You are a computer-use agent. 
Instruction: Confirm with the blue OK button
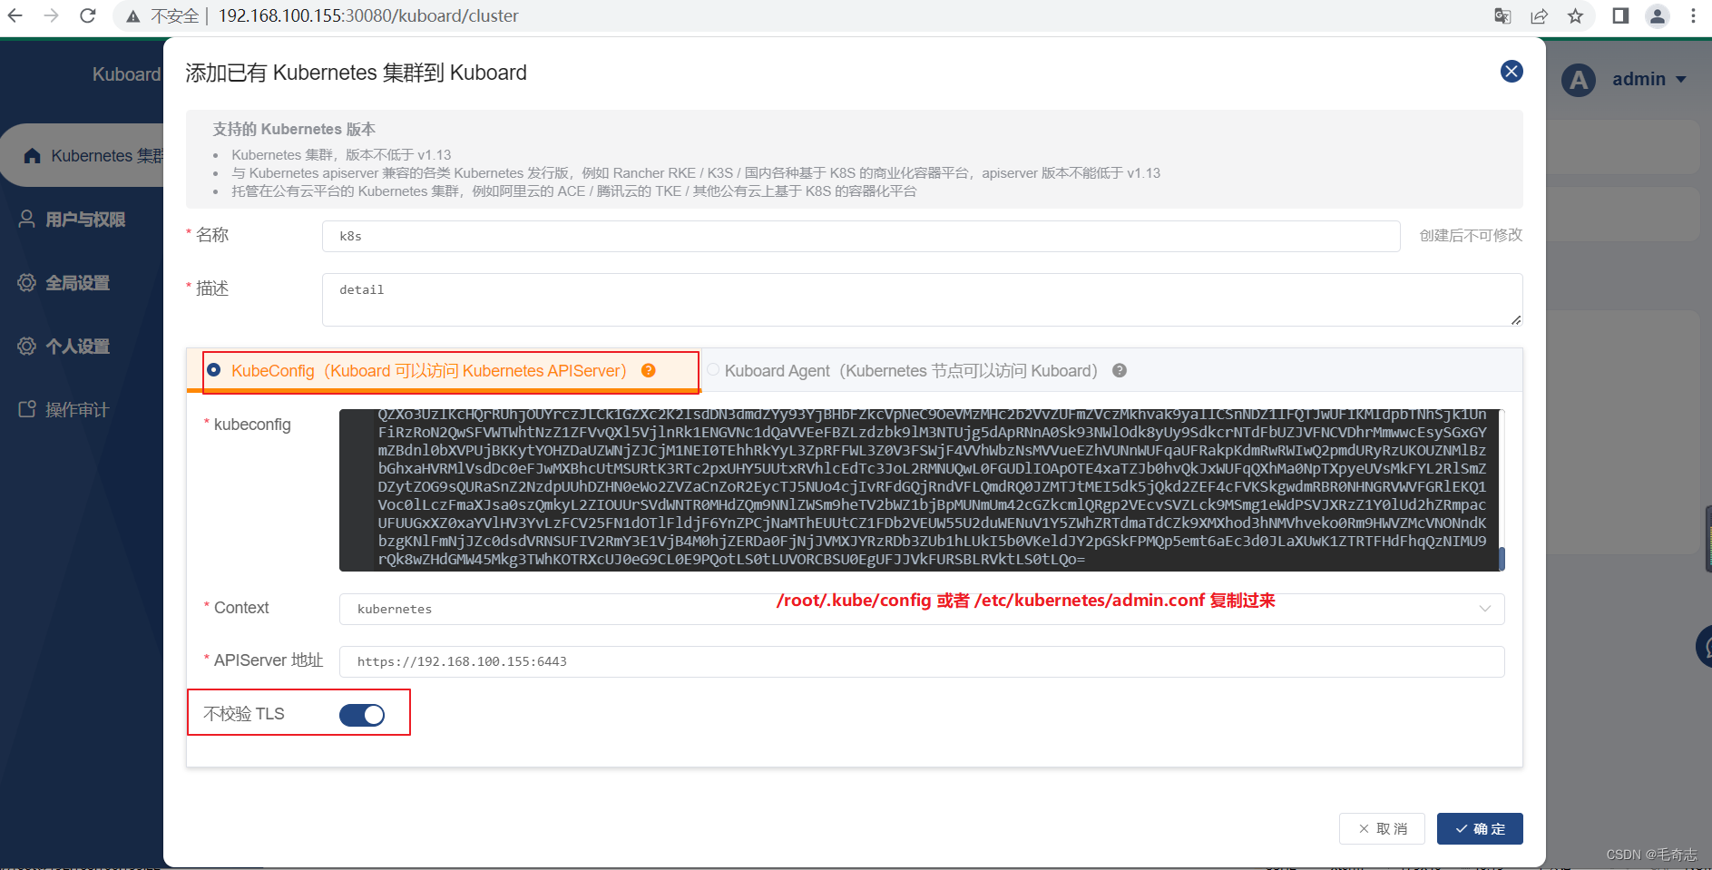tap(1480, 828)
